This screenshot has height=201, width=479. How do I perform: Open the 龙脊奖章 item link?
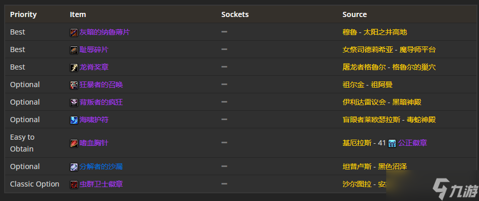pos(94,67)
